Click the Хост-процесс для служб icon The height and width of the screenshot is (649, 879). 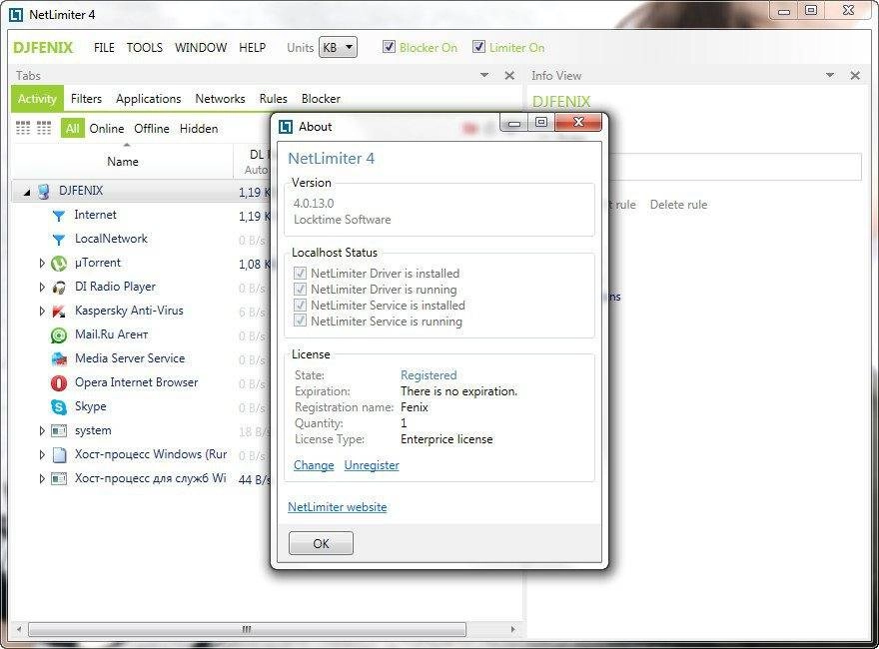coord(58,478)
